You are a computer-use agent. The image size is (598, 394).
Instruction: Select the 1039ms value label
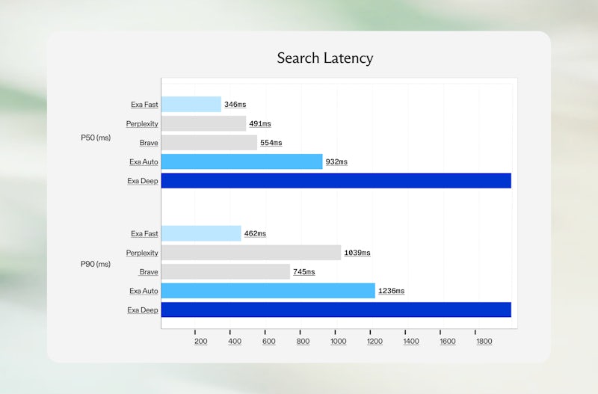pyautogui.click(x=357, y=253)
